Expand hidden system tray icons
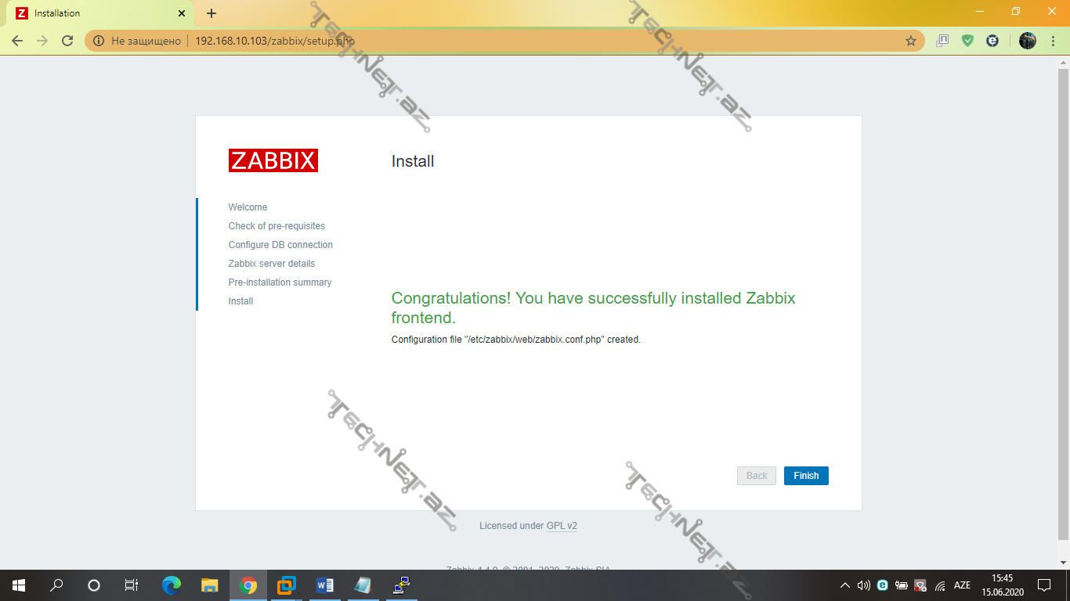The height and width of the screenshot is (601, 1070). pos(844,585)
